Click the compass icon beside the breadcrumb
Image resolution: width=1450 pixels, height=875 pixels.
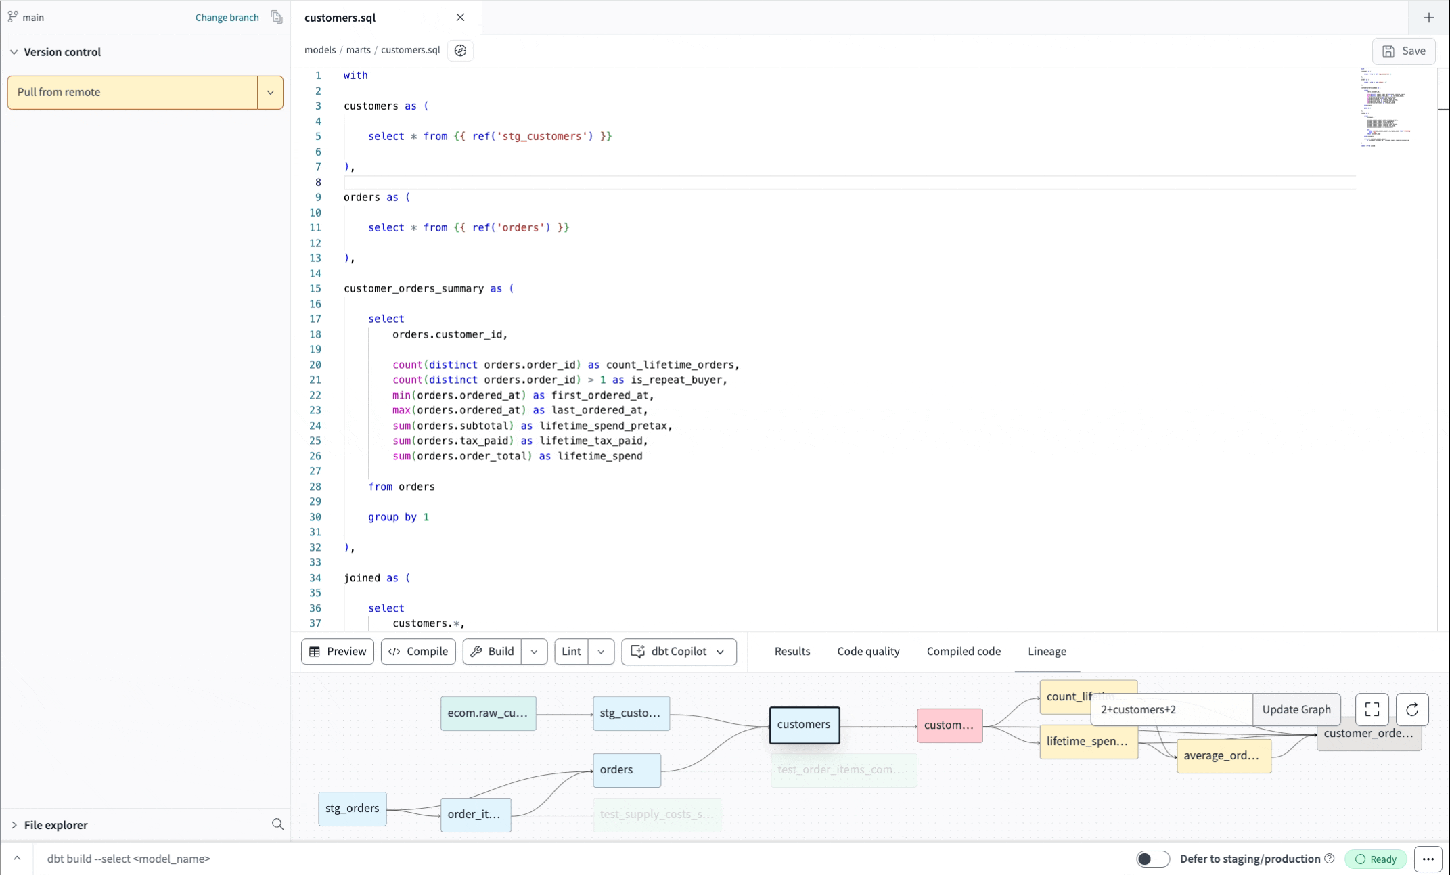460,50
